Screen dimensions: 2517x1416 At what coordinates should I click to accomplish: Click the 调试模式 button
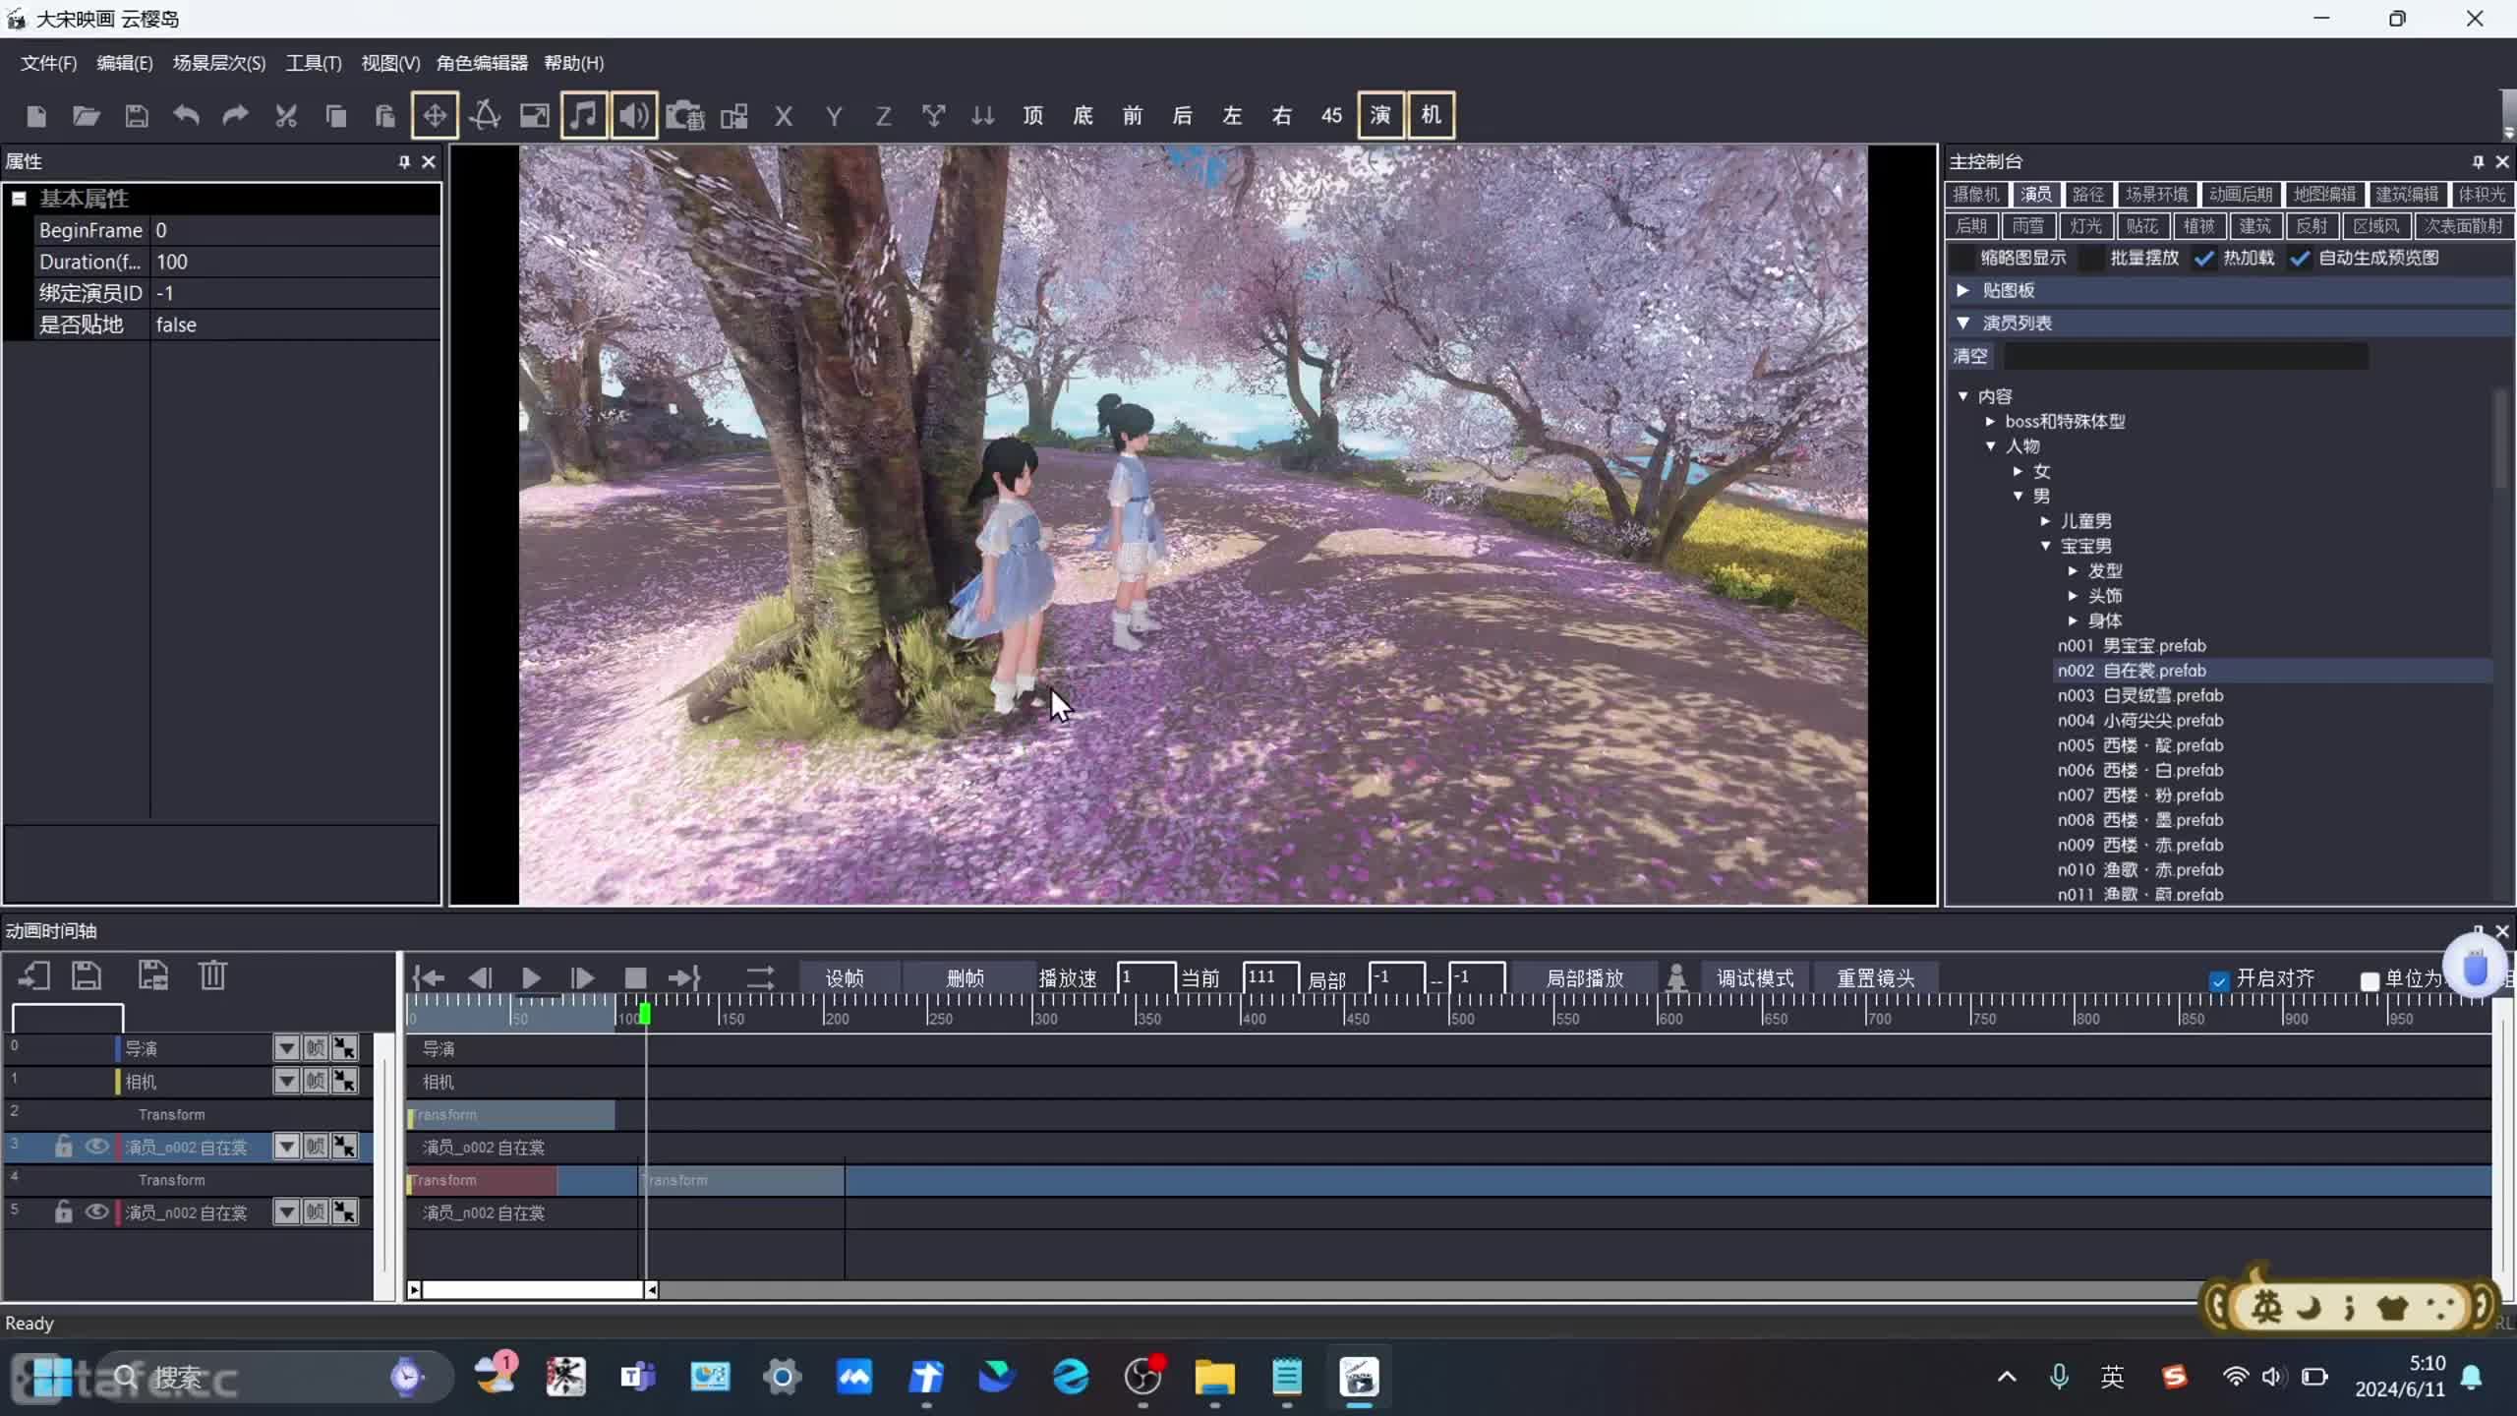click(1755, 978)
